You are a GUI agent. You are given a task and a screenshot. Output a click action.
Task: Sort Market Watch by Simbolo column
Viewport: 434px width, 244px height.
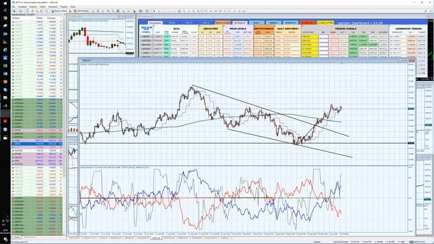pos(16,18)
